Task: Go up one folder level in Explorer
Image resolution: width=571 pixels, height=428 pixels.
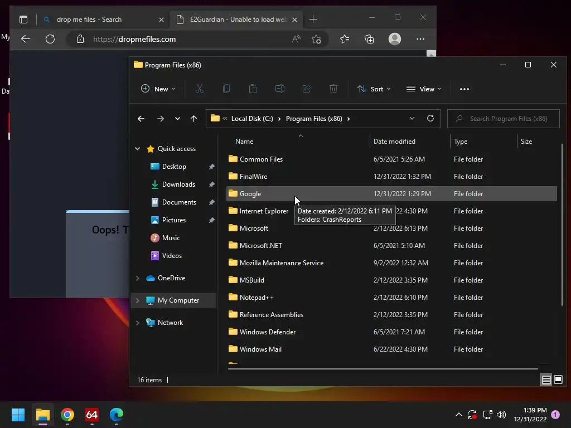Action: click(x=193, y=119)
